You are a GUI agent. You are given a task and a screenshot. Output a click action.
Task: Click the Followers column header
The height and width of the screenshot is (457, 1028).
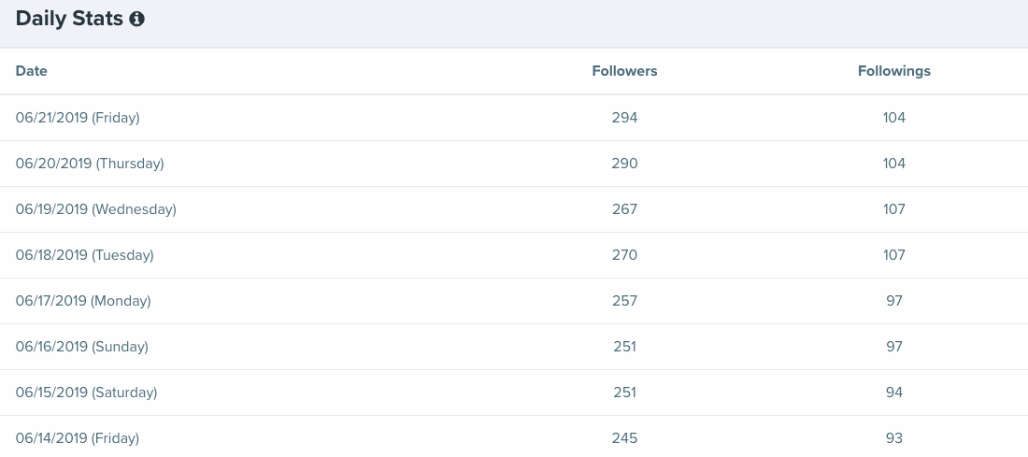click(x=624, y=71)
